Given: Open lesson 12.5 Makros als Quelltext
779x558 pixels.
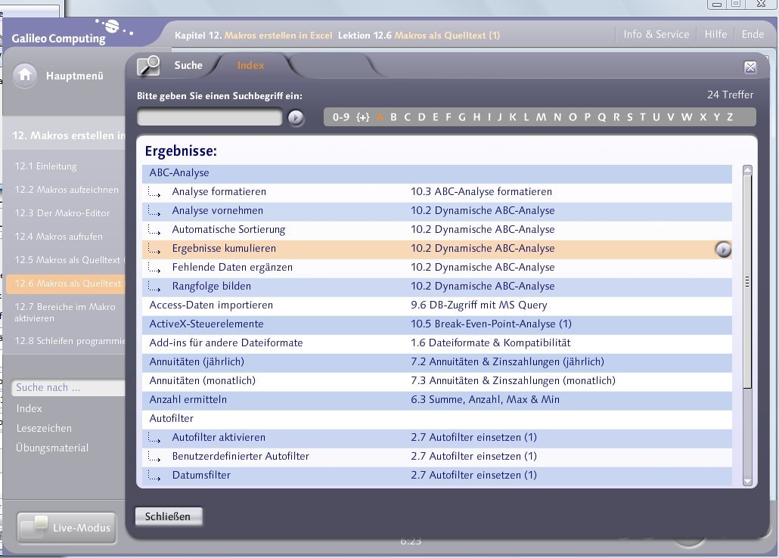Looking at the screenshot, I should coord(70,260).
